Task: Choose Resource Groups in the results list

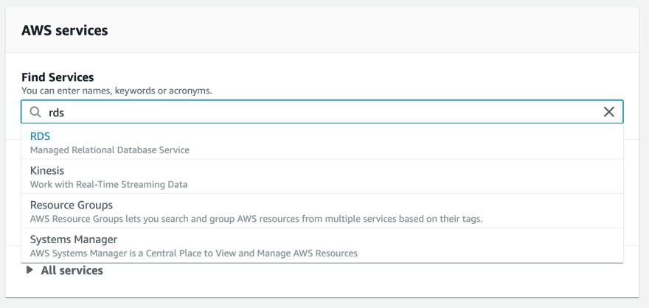Action: pyautogui.click(x=322, y=211)
